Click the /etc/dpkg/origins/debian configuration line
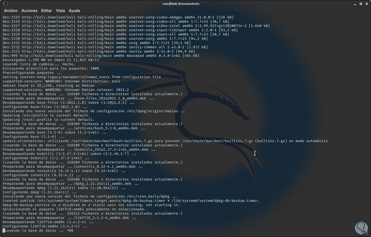The width and height of the screenshot is (371, 237). 94,111
